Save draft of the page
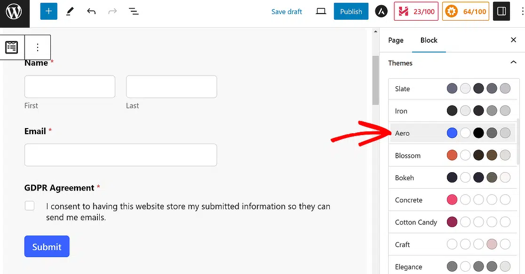The height and width of the screenshot is (274, 525). (x=286, y=12)
